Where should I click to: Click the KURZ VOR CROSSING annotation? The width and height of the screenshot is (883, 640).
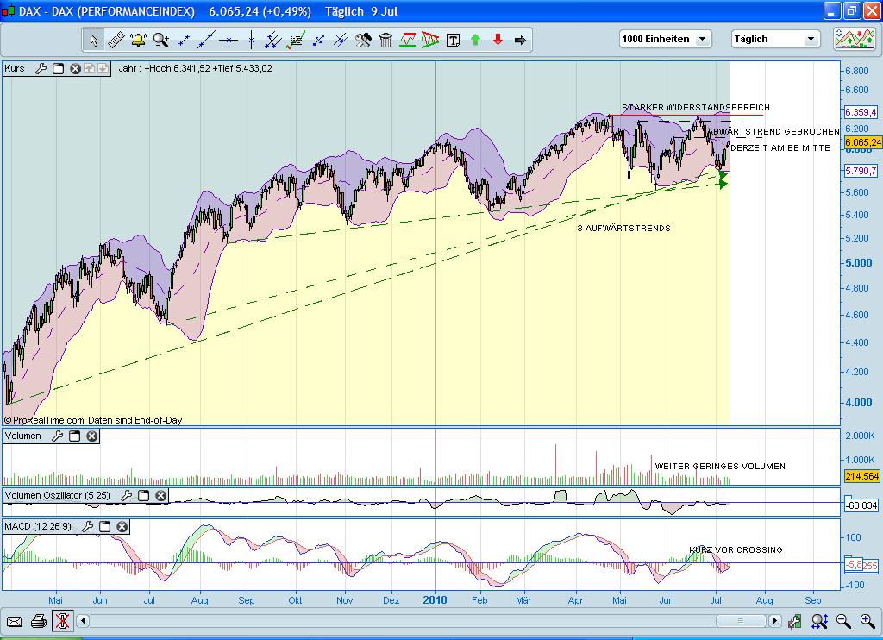point(736,549)
